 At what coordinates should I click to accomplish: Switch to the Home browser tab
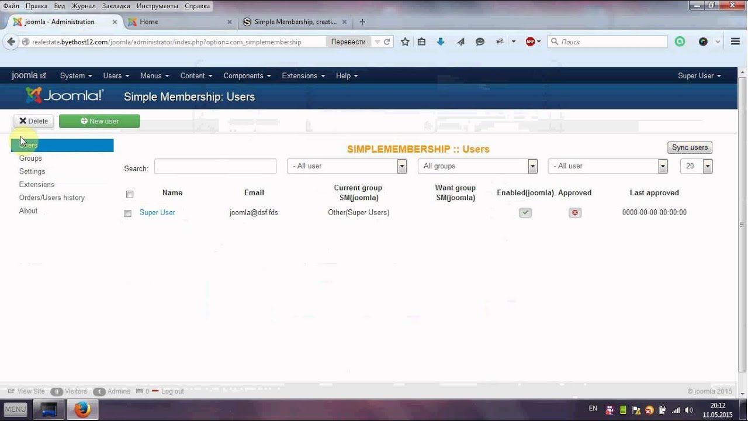click(x=180, y=22)
